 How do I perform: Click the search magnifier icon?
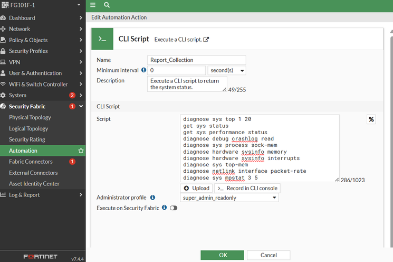pyautogui.click(x=107, y=5)
